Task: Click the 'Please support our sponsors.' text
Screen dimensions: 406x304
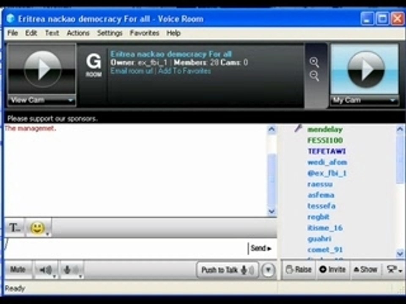Action: (x=52, y=119)
